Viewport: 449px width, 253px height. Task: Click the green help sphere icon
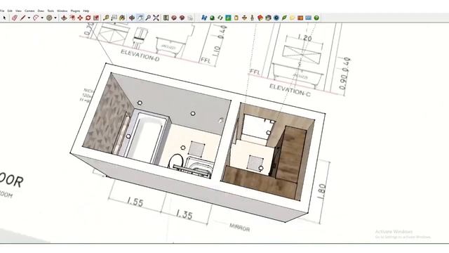click(x=316, y=18)
